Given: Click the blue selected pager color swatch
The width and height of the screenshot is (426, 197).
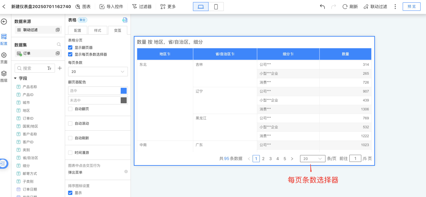Looking at the screenshot, I should pyautogui.click(x=124, y=91).
